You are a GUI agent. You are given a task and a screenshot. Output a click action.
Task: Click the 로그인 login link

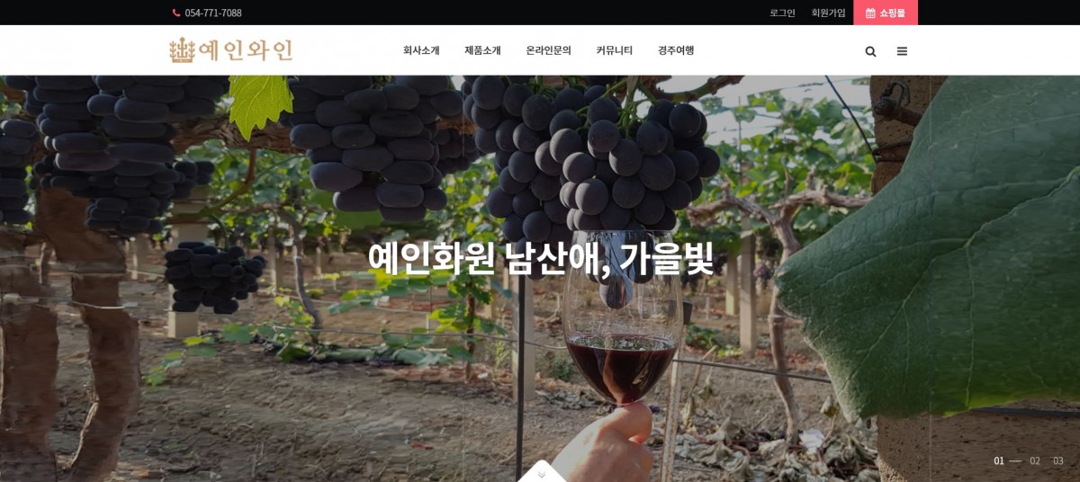(782, 13)
